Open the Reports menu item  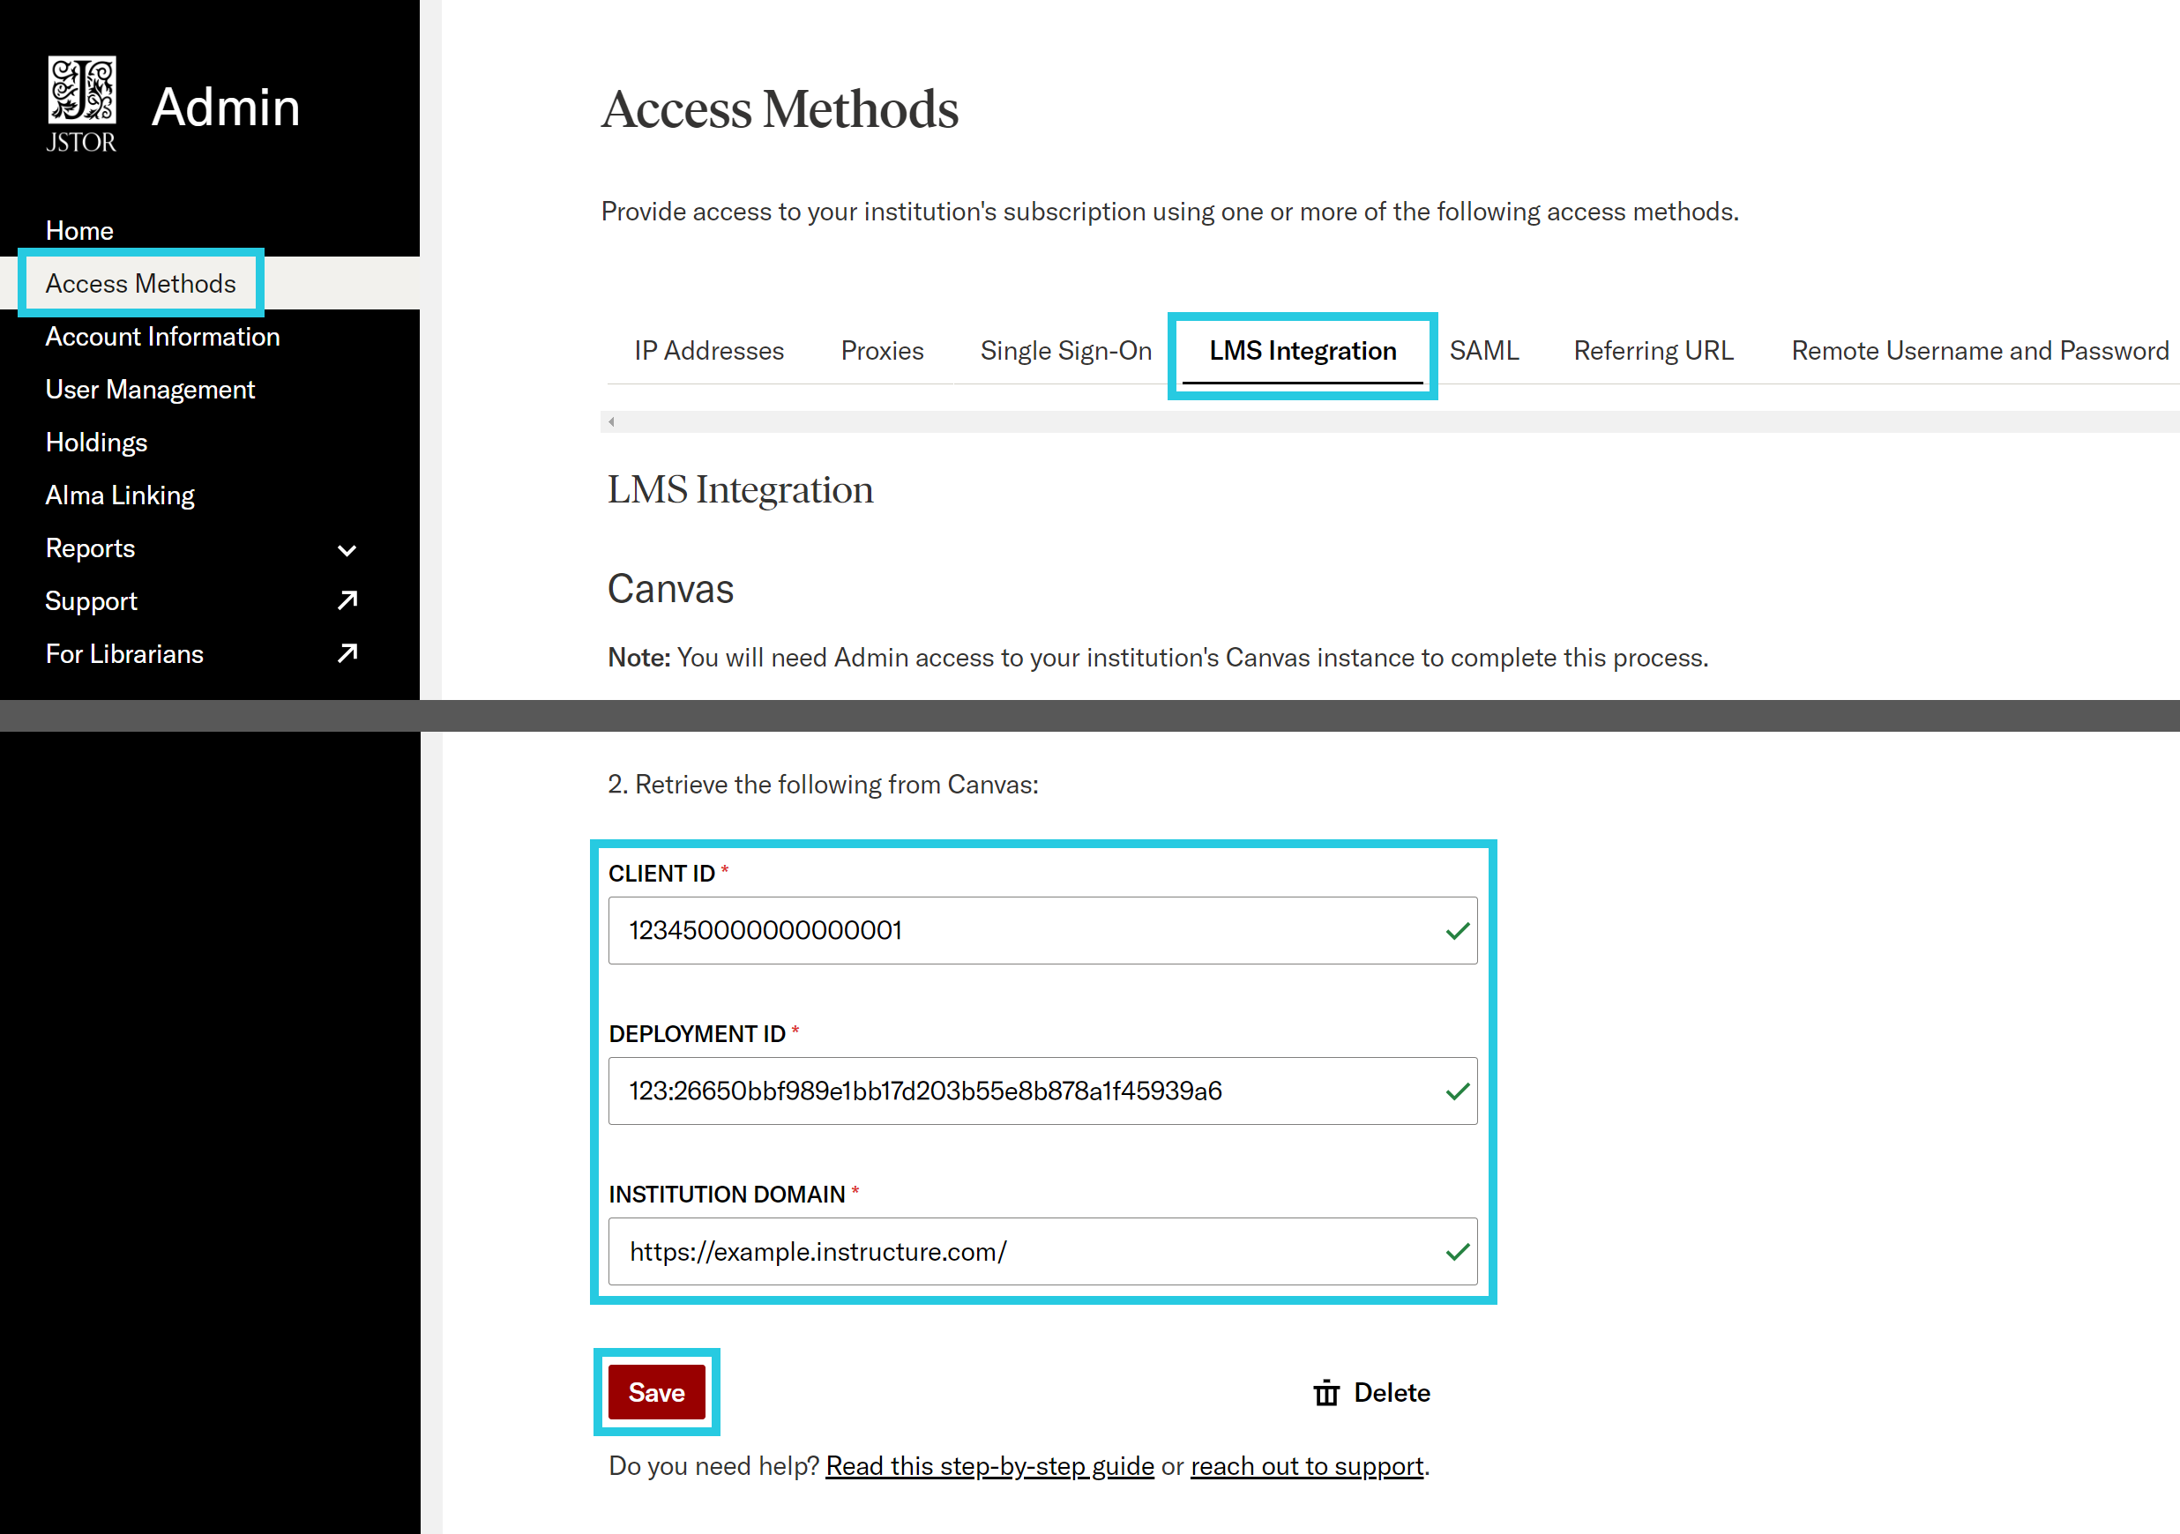tap(90, 548)
